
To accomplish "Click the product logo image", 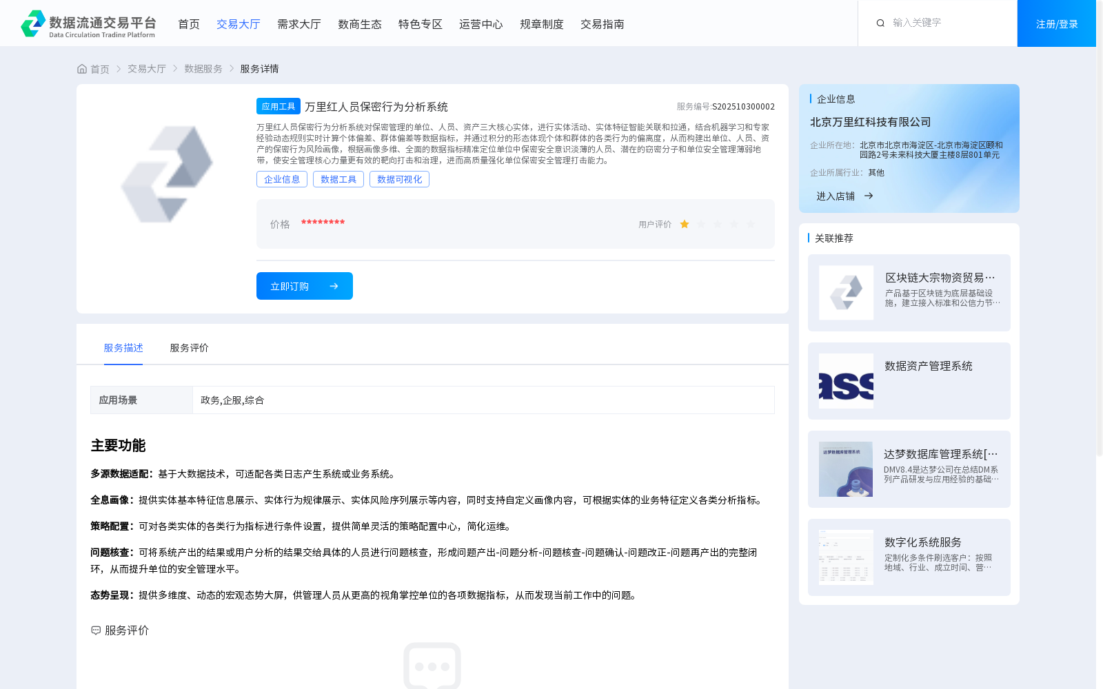I will click(167, 174).
